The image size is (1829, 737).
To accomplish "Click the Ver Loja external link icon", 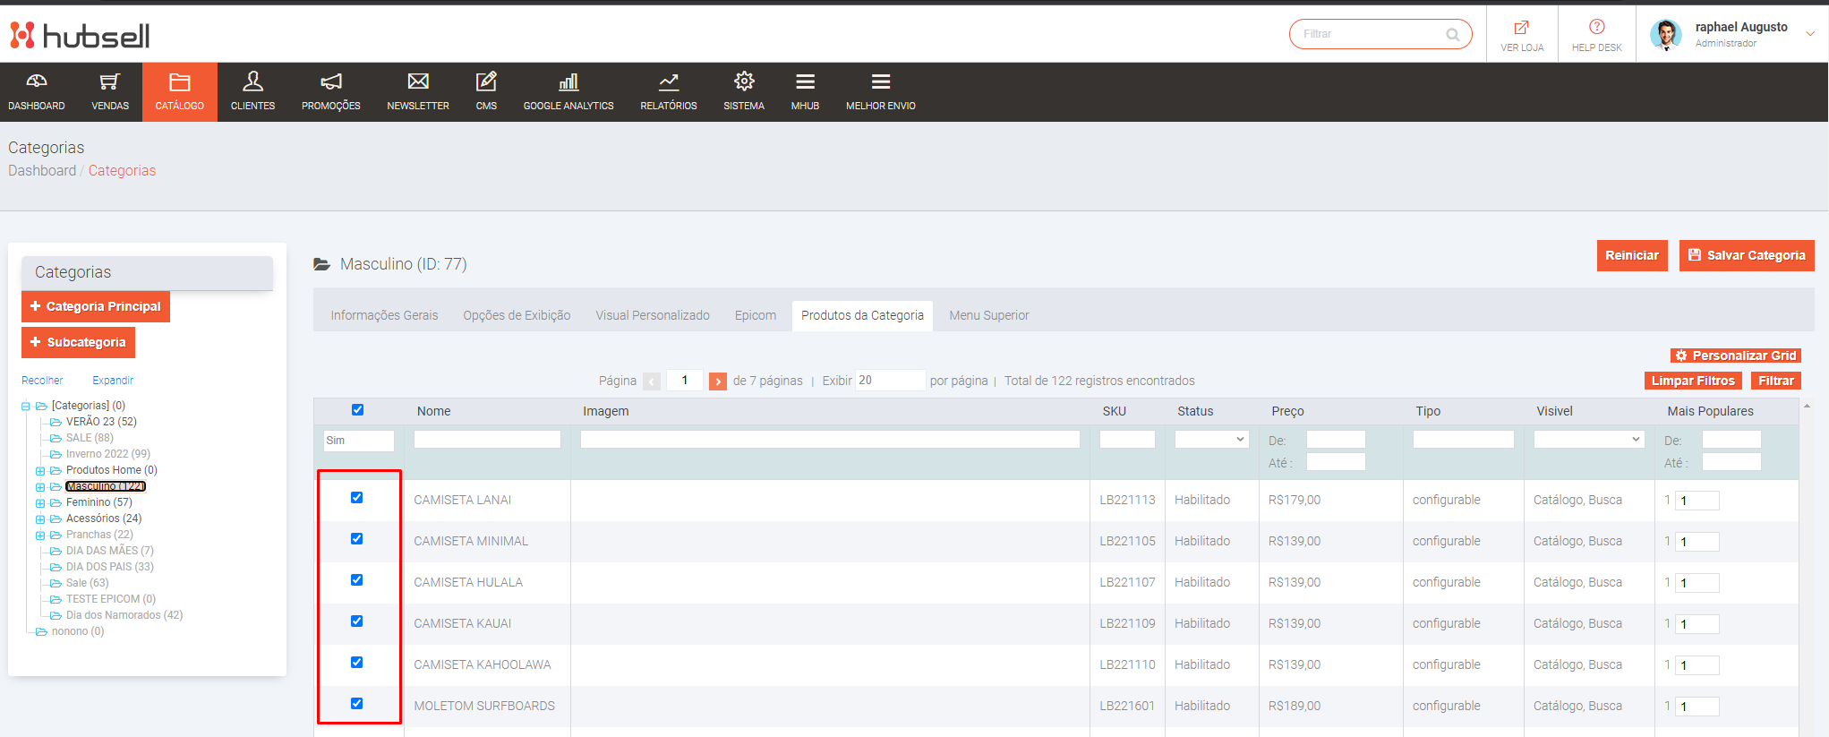I will pos(1521,27).
